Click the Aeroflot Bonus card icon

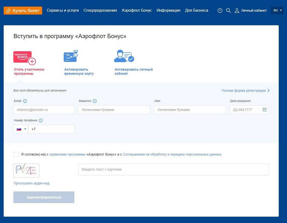tap(25, 58)
